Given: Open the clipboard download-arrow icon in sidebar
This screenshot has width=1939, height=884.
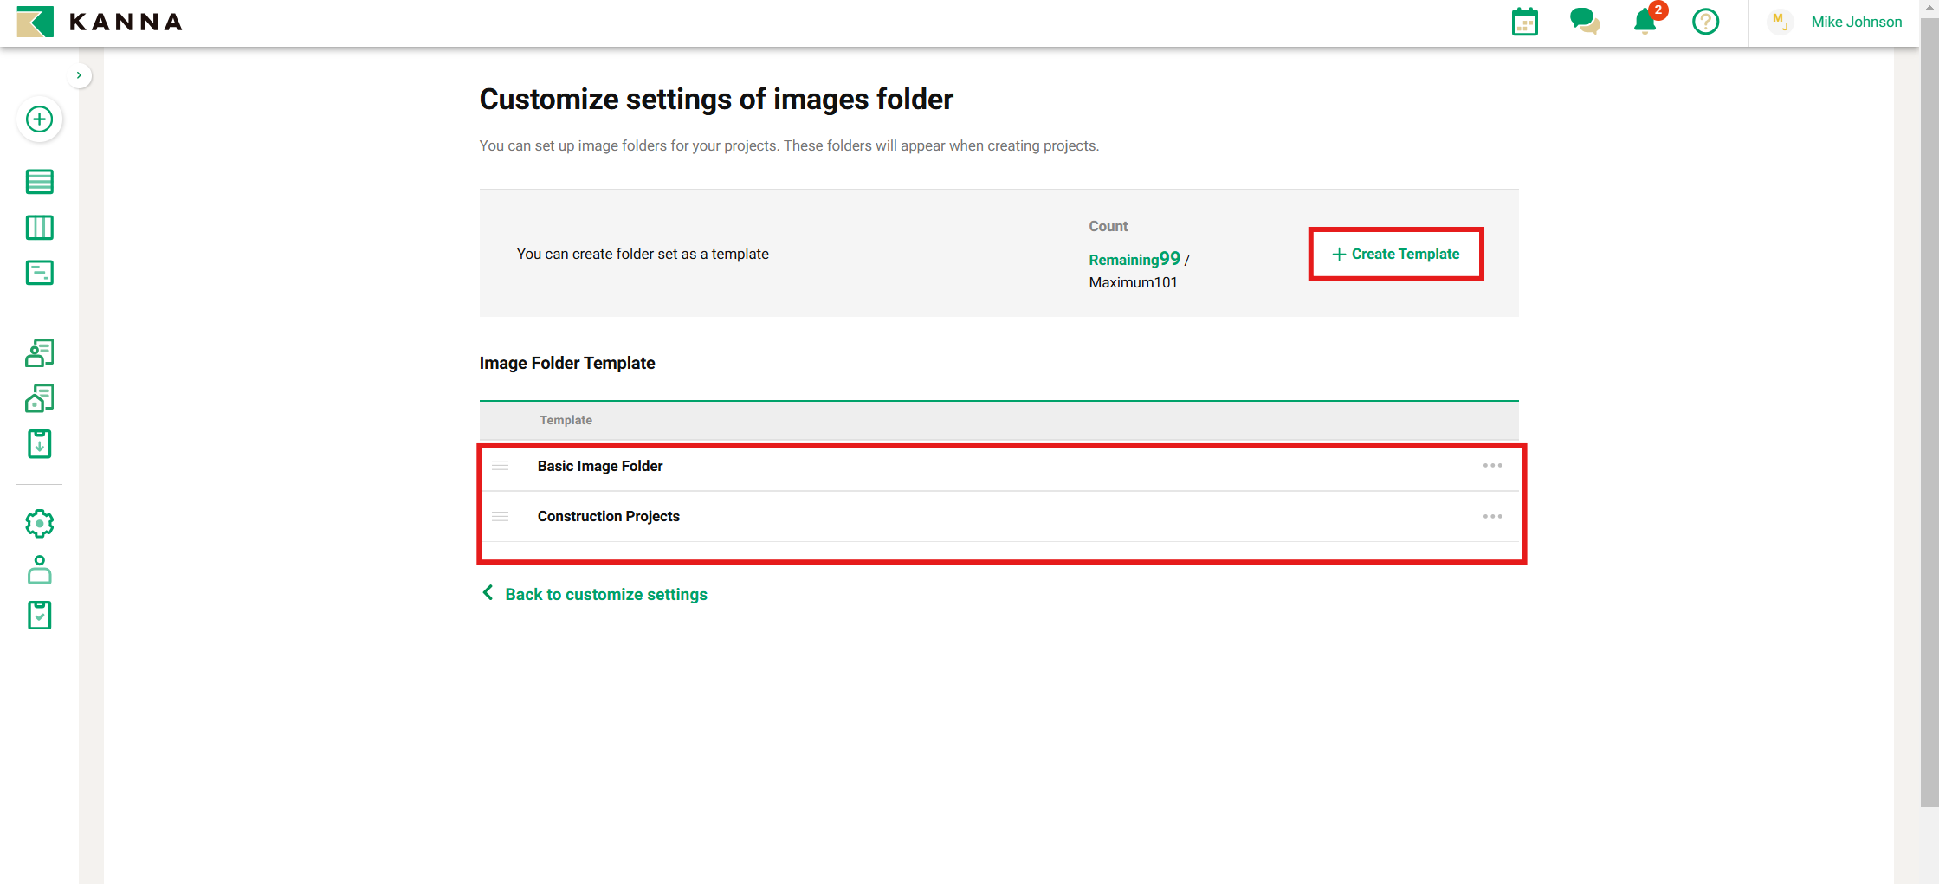Looking at the screenshot, I should click(39, 444).
